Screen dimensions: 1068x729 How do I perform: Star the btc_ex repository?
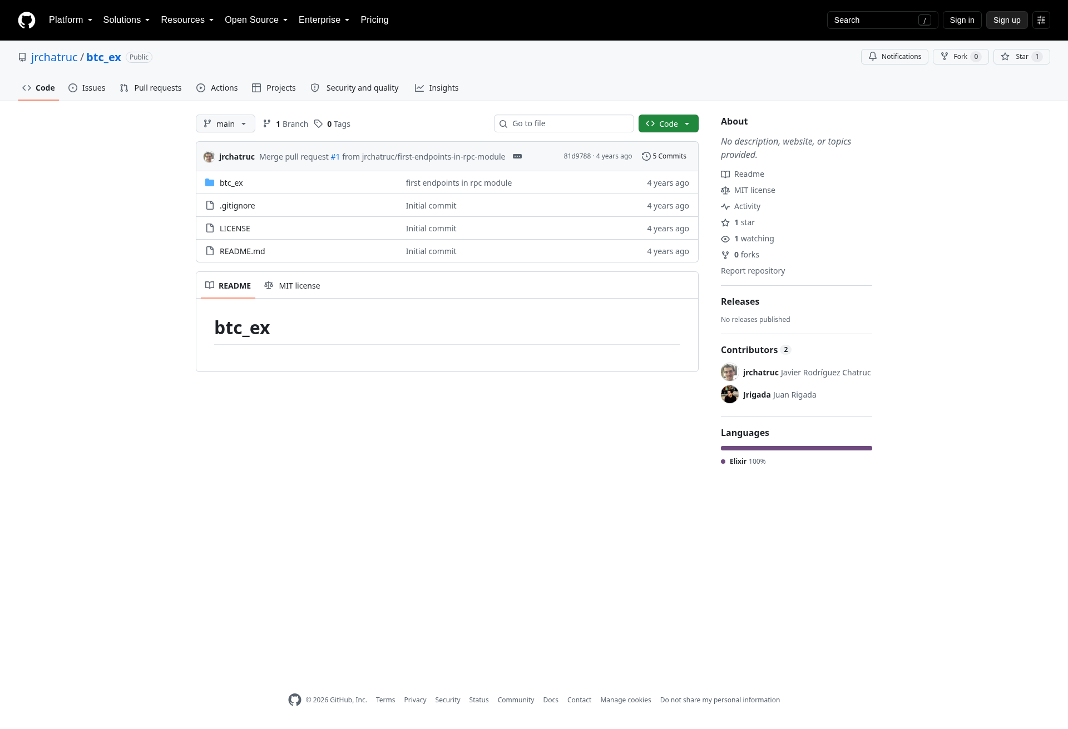coord(1022,57)
